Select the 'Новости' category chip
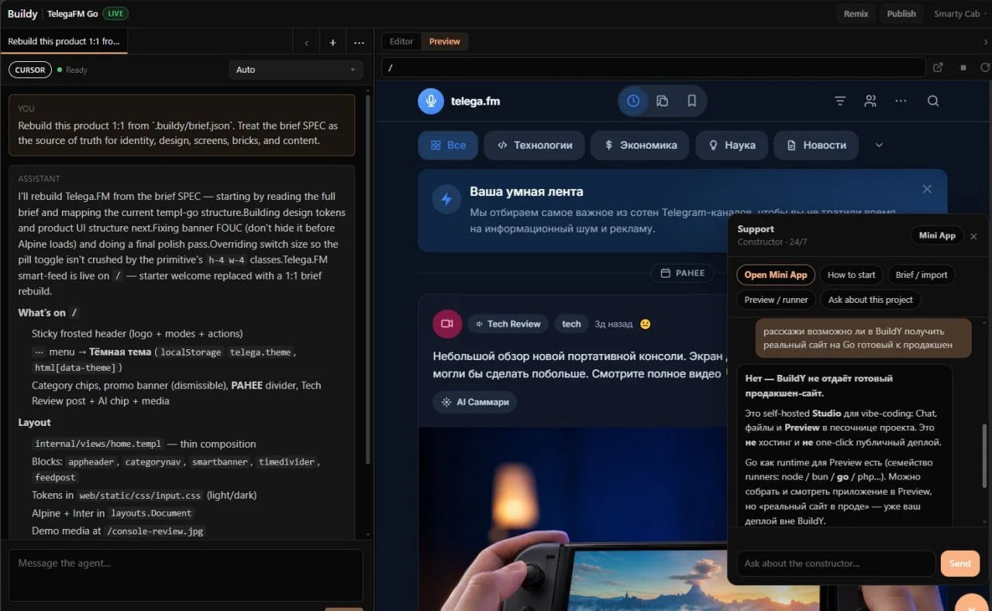Viewport: 992px width, 611px height. pos(816,145)
